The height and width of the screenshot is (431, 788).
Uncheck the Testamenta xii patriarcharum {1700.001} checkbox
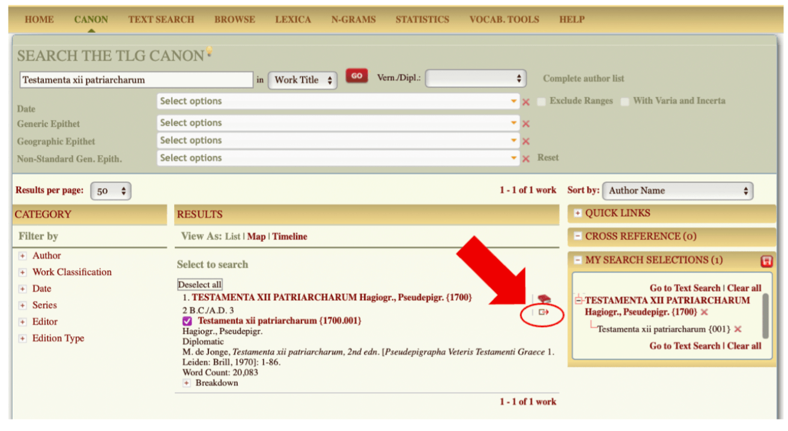point(187,321)
